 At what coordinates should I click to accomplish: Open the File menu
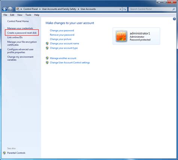coord(5,15)
